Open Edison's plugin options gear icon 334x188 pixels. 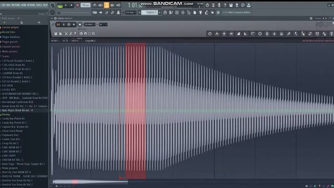[55, 18]
